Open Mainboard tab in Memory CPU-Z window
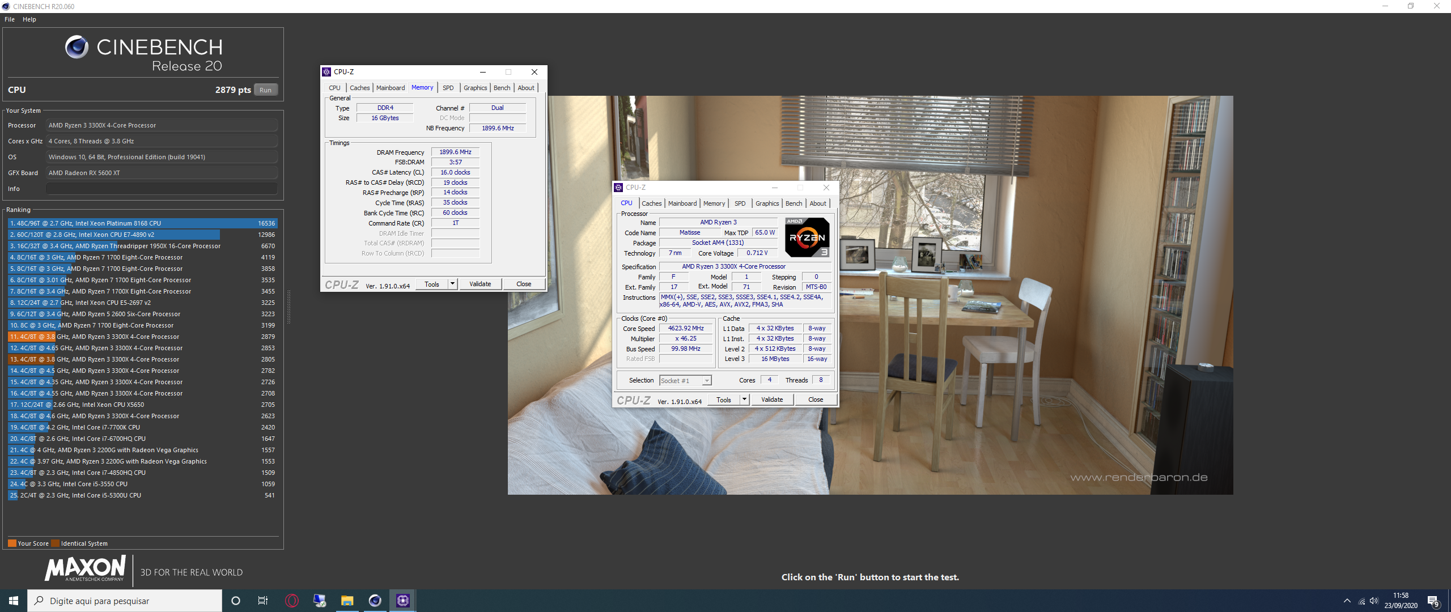The width and height of the screenshot is (1451, 612). (391, 88)
